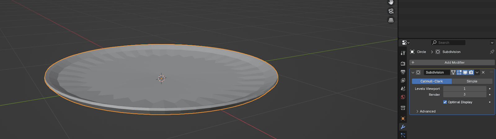This screenshot has height=139, width=496.
Task: Toggle the camera view icon
Action: (x=391, y=11)
